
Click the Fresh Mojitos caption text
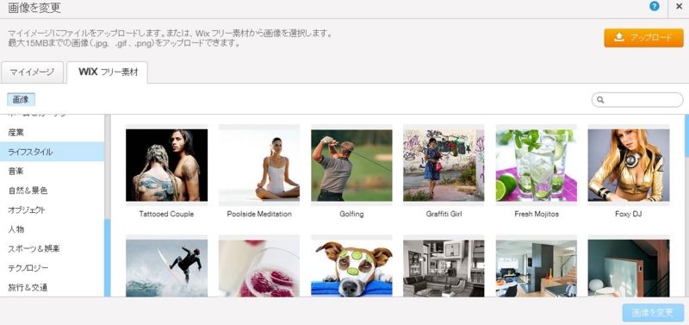537,214
